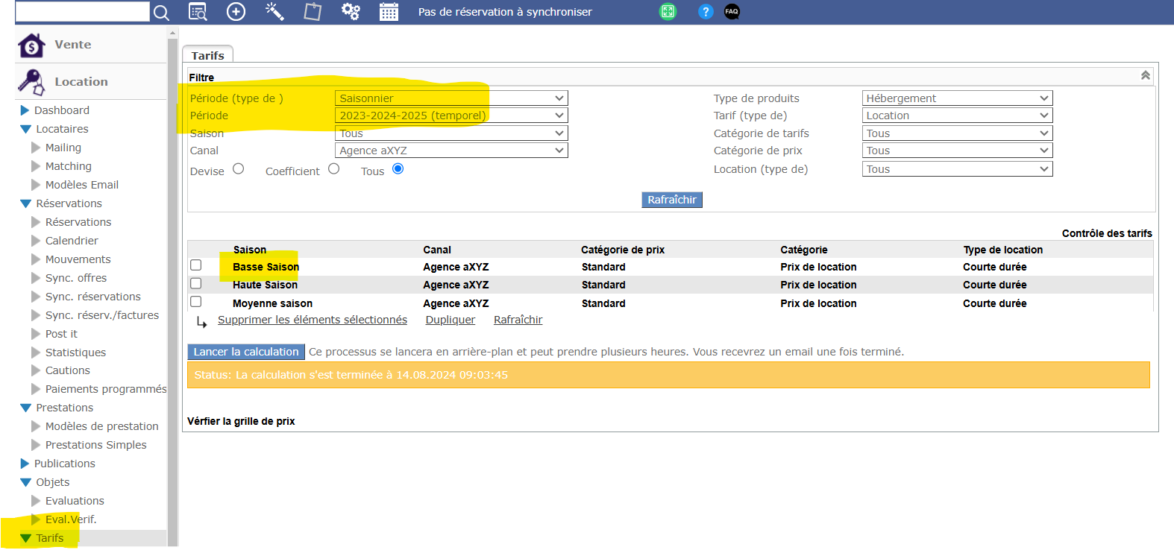1174x550 pixels.
Task: Select the Tarifs tab
Action: click(x=207, y=55)
